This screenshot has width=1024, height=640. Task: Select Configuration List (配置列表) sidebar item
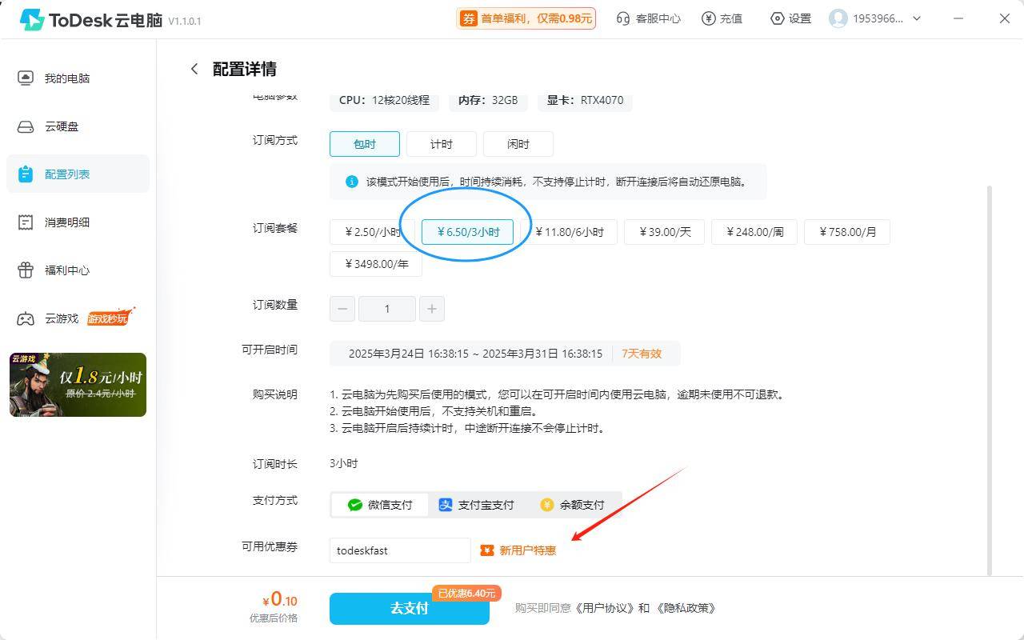tap(78, 174)
